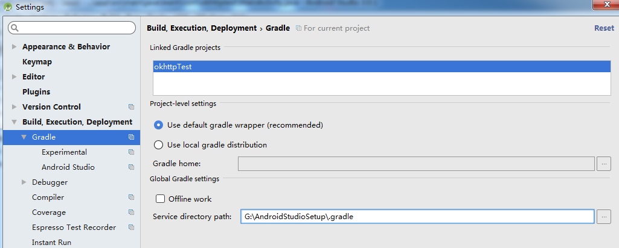Click the project-scope icon beside Espresso Test Recorder
This screenshot has height=248, width=619.
pos(131,228)
